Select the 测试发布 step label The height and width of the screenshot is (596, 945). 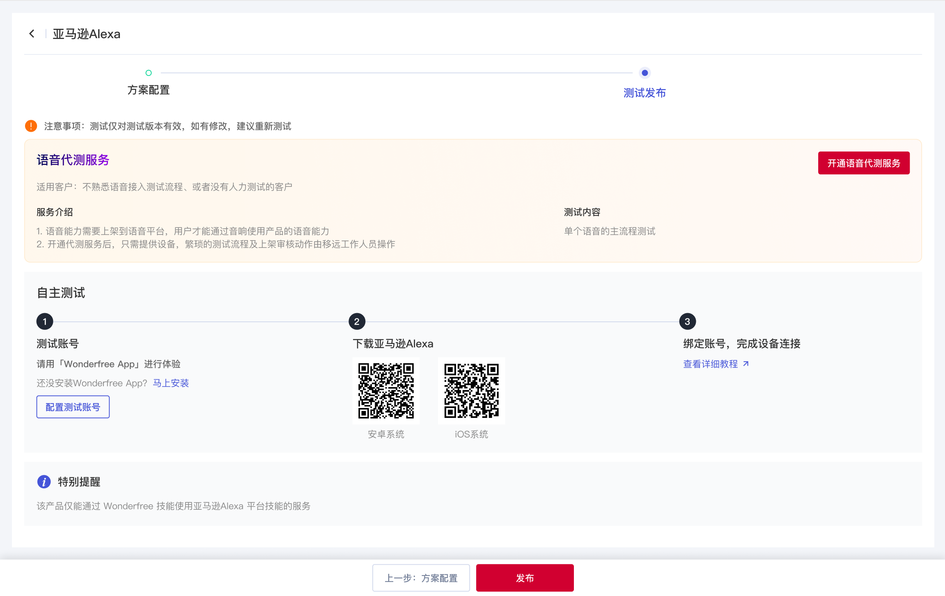[645, 93]
